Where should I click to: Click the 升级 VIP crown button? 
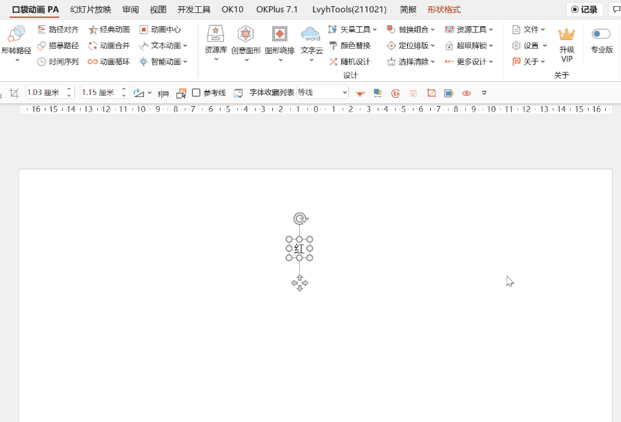[x=567, y=44]
